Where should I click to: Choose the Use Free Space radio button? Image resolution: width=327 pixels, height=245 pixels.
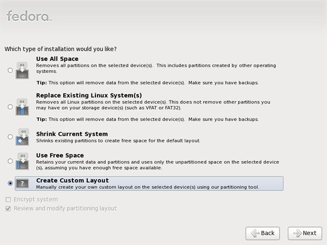click(10, 161)
